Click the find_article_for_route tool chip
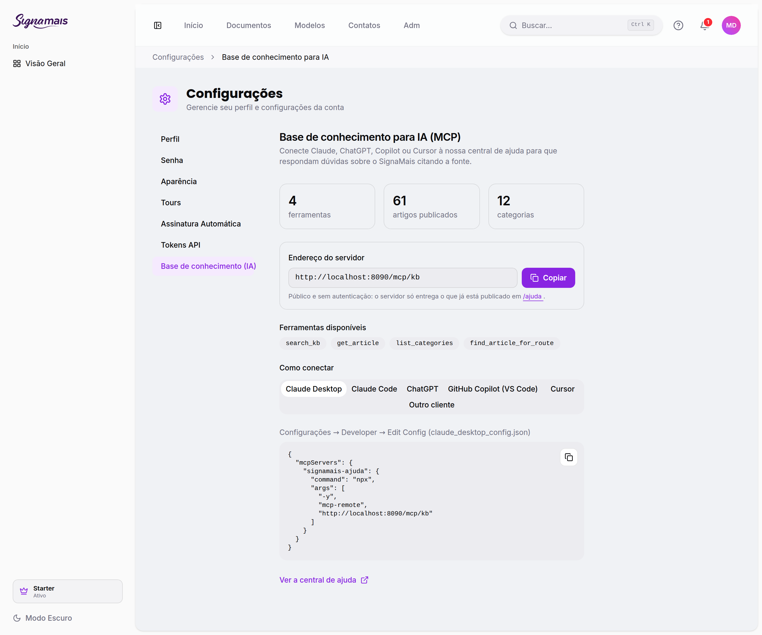This screenshot has height=635, width=762. point(512,343)
